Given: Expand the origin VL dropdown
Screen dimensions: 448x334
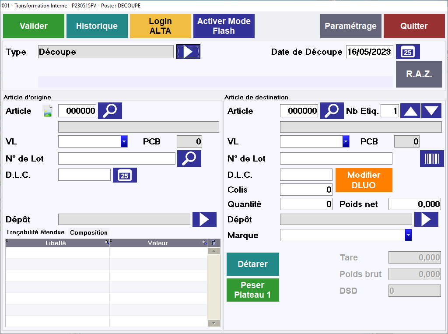Looking at the screenshot, I should coord(124,141).
